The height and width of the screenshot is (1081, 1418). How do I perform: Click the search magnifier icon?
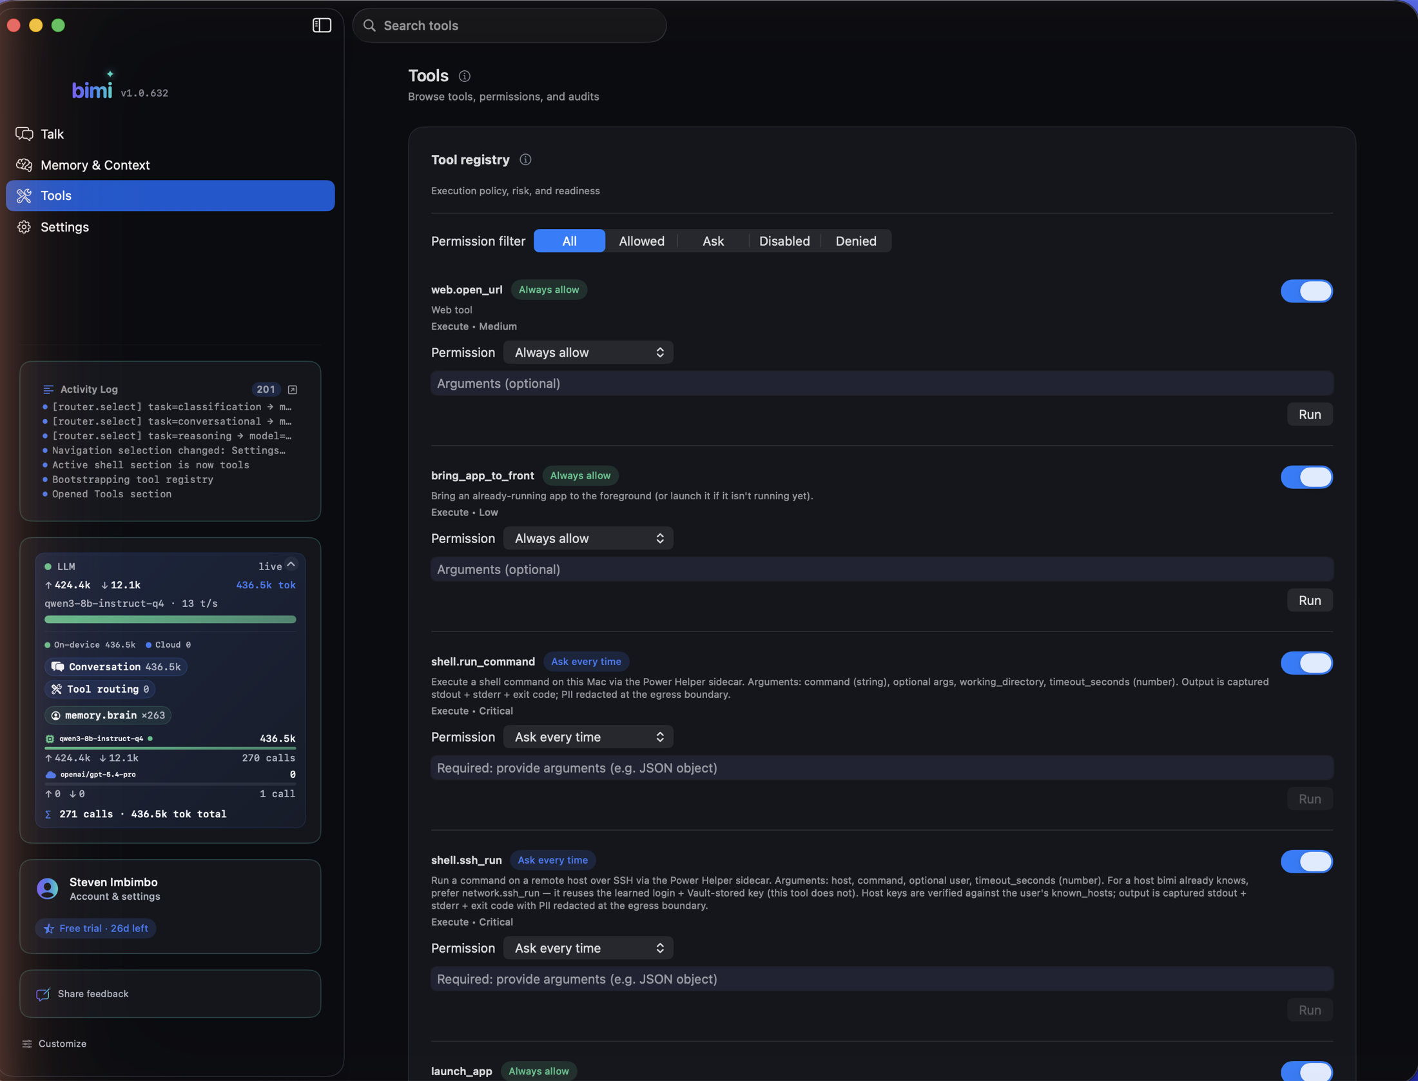point(369,25)
